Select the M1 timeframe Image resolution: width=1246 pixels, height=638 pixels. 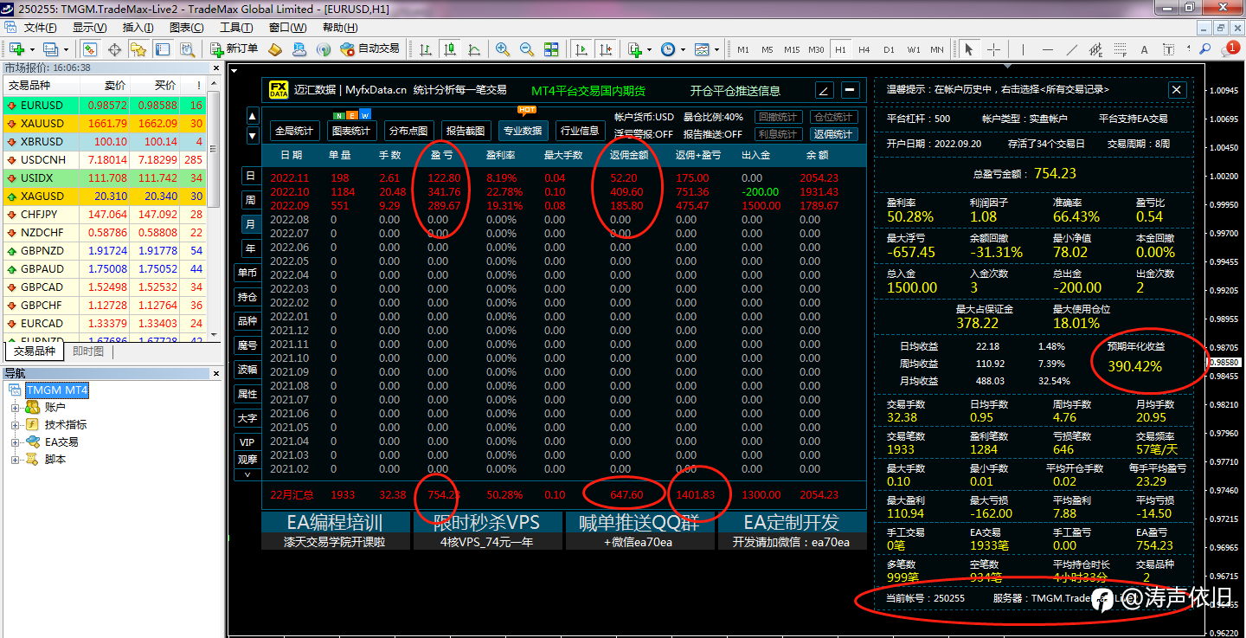coord(743,49)
